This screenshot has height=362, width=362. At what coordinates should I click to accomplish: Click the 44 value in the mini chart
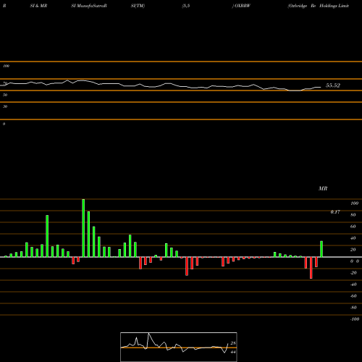233,352
